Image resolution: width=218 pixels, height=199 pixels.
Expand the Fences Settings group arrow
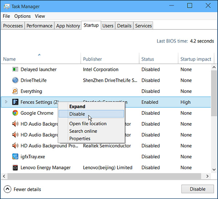pyautogui.click(x=6, y=102)
